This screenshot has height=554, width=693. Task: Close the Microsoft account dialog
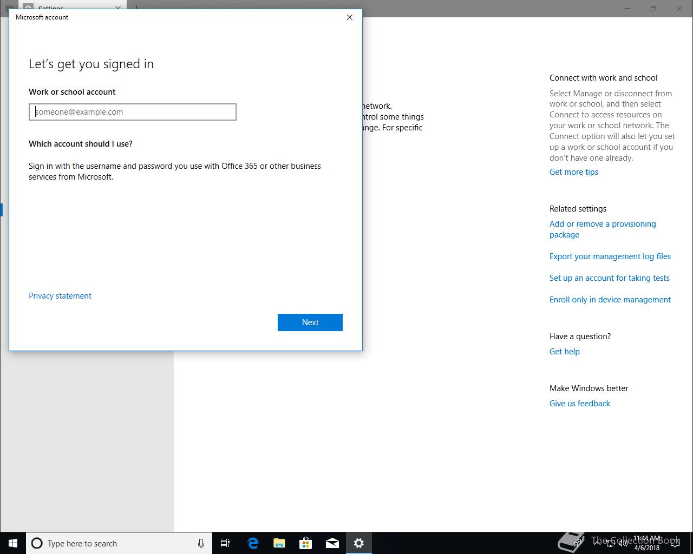tap(350, 17)
